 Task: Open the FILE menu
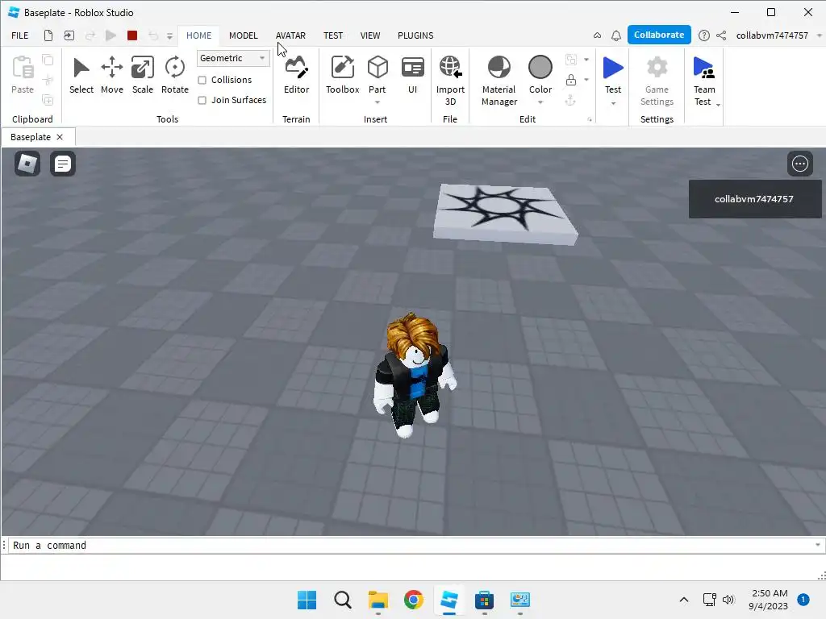pos(20,35)
